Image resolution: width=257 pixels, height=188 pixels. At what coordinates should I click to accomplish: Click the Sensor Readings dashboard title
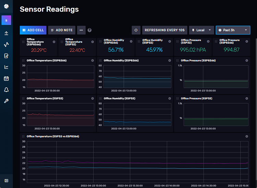click(x=49, y=9)
